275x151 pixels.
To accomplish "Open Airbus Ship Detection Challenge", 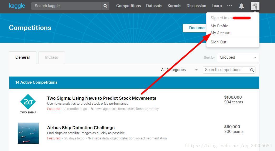I will pos(81,128).
